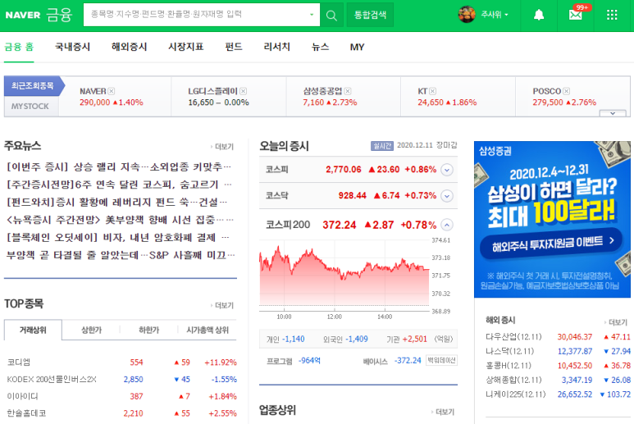
Task: Open the 펀드 menu
Action: tap(234, 47)
